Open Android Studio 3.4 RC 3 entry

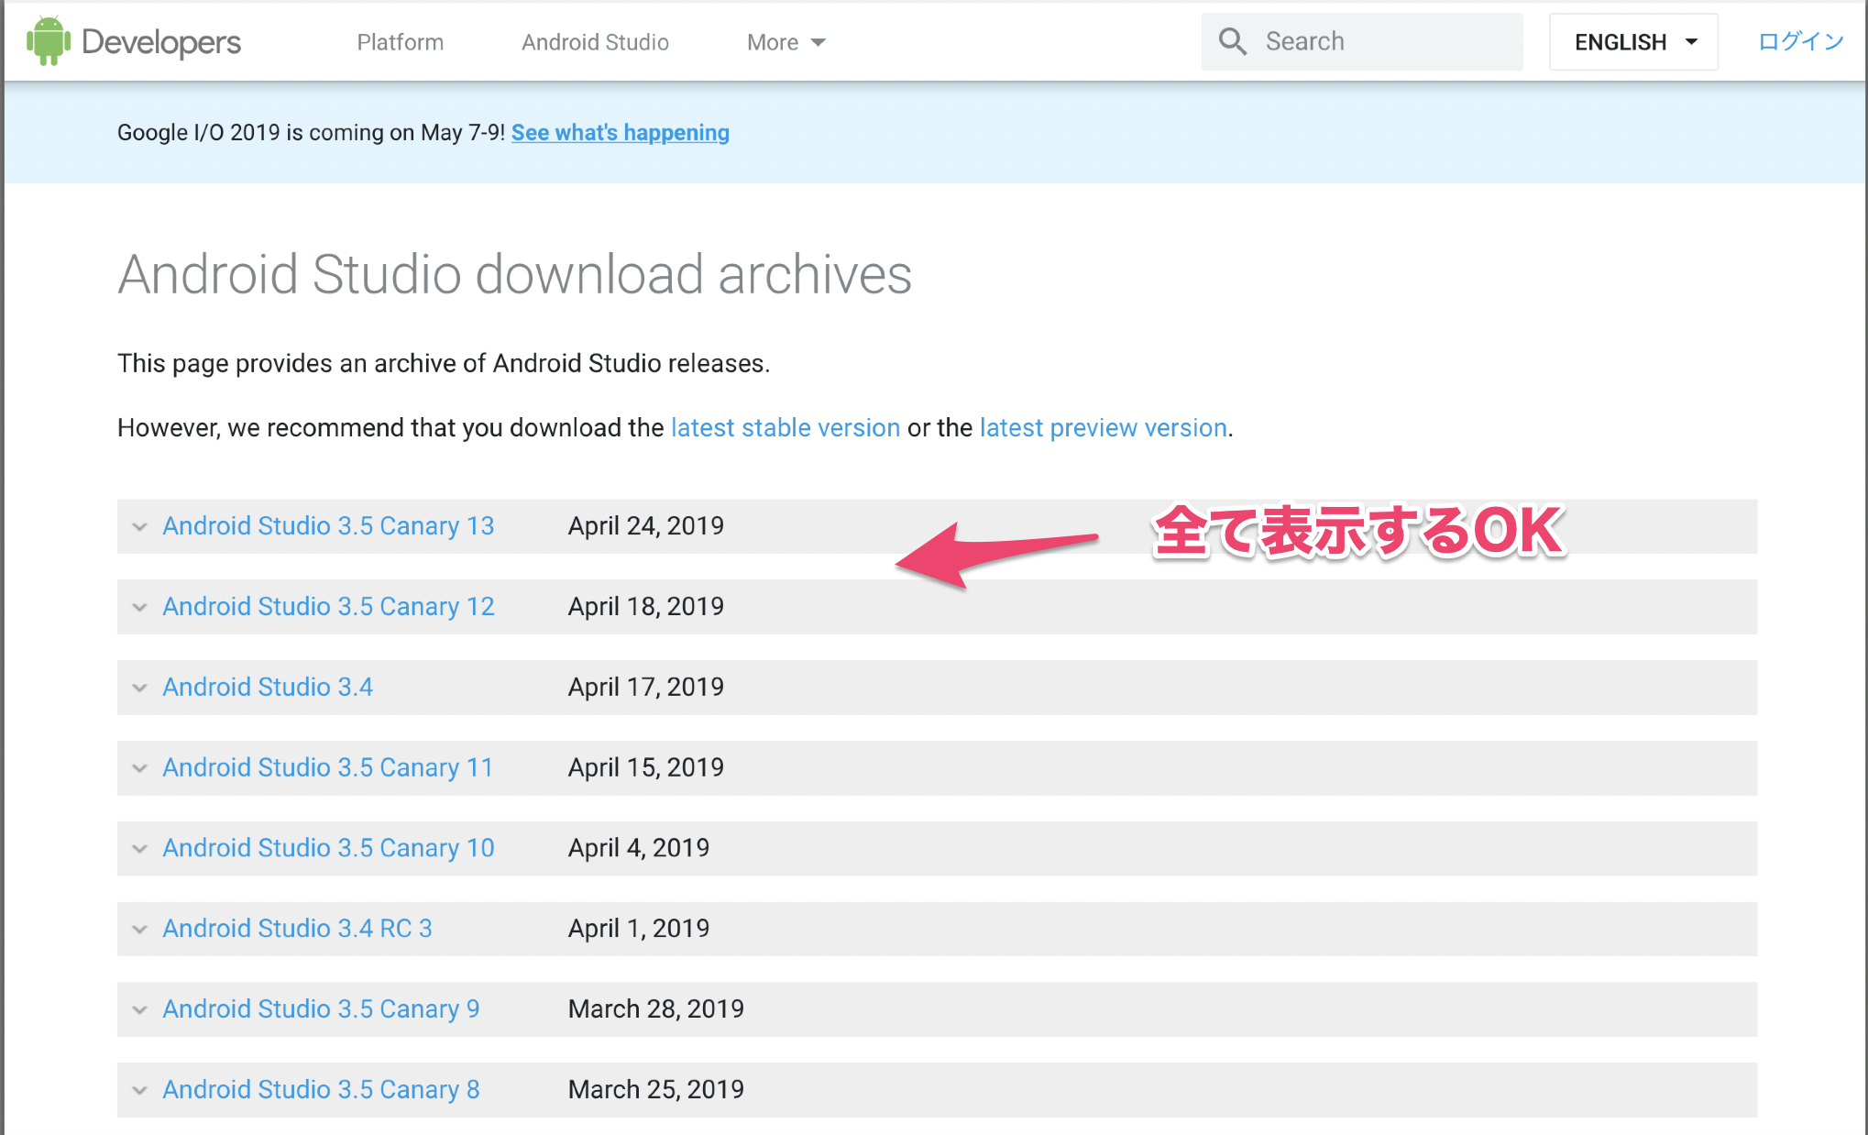click(x=297, y=929)
